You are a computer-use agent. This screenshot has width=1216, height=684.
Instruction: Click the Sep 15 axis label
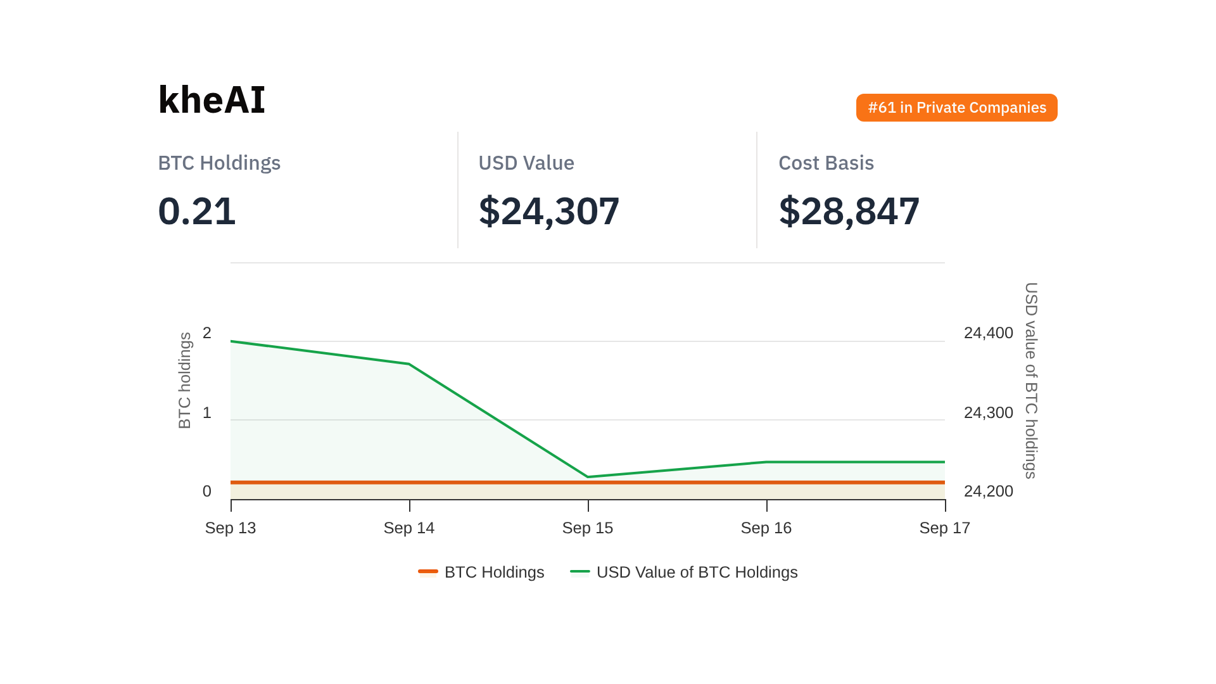pos(588,528)
